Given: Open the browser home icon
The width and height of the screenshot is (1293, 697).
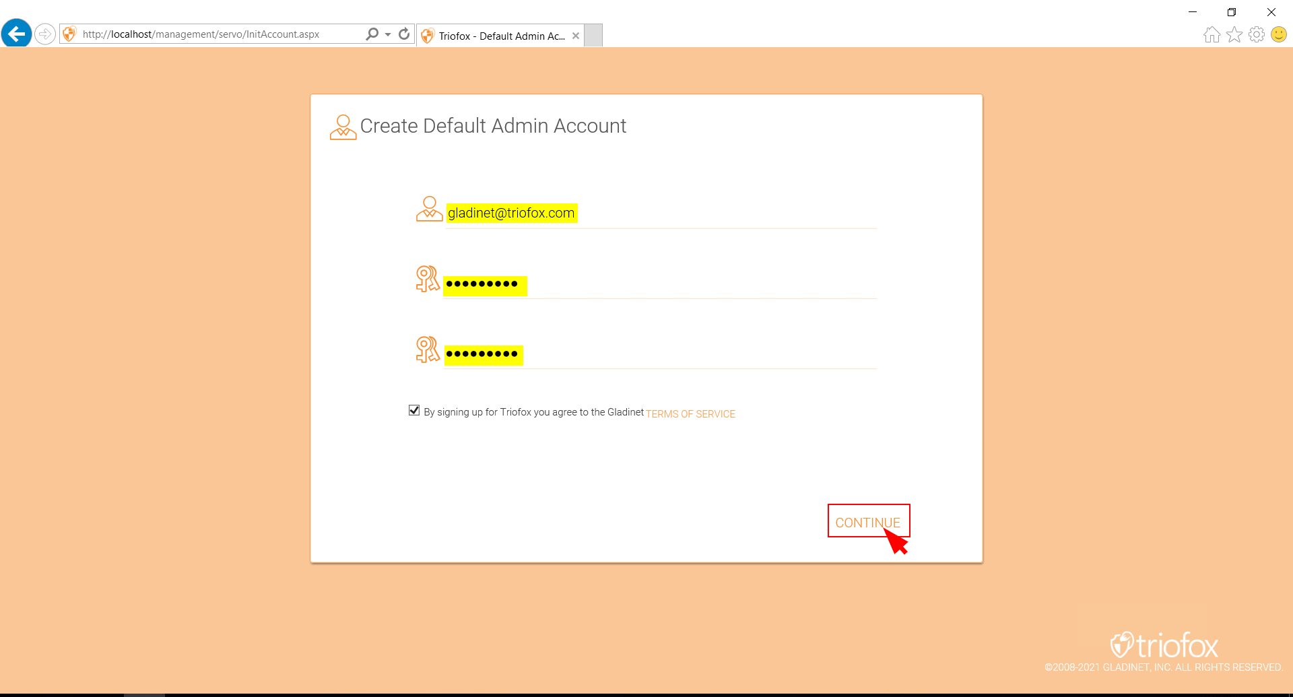Looking at the screenshot, I should [x=1212, y=34].
